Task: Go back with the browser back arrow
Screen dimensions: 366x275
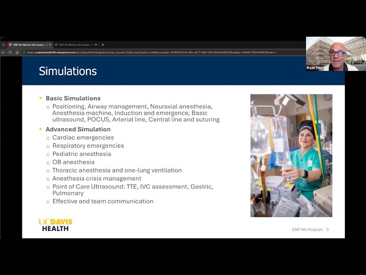Action: (3, 52)
